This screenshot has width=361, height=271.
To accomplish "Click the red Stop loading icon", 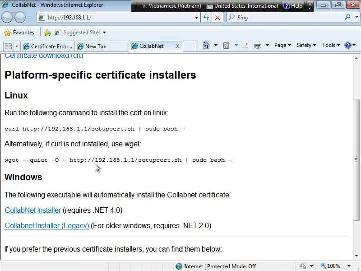I will tap(217, 18).
